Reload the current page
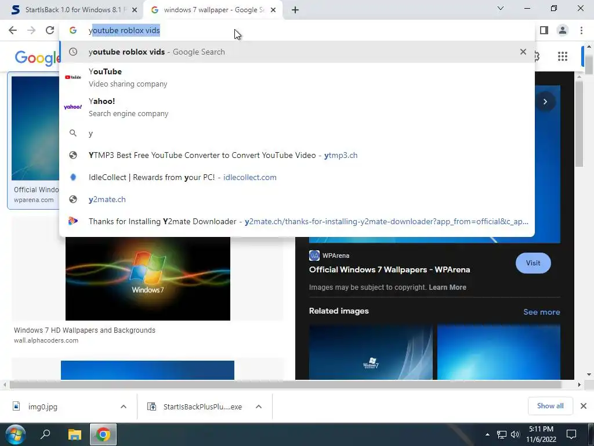The width and height of the screenshot is (594, 446). click(50, 30)
